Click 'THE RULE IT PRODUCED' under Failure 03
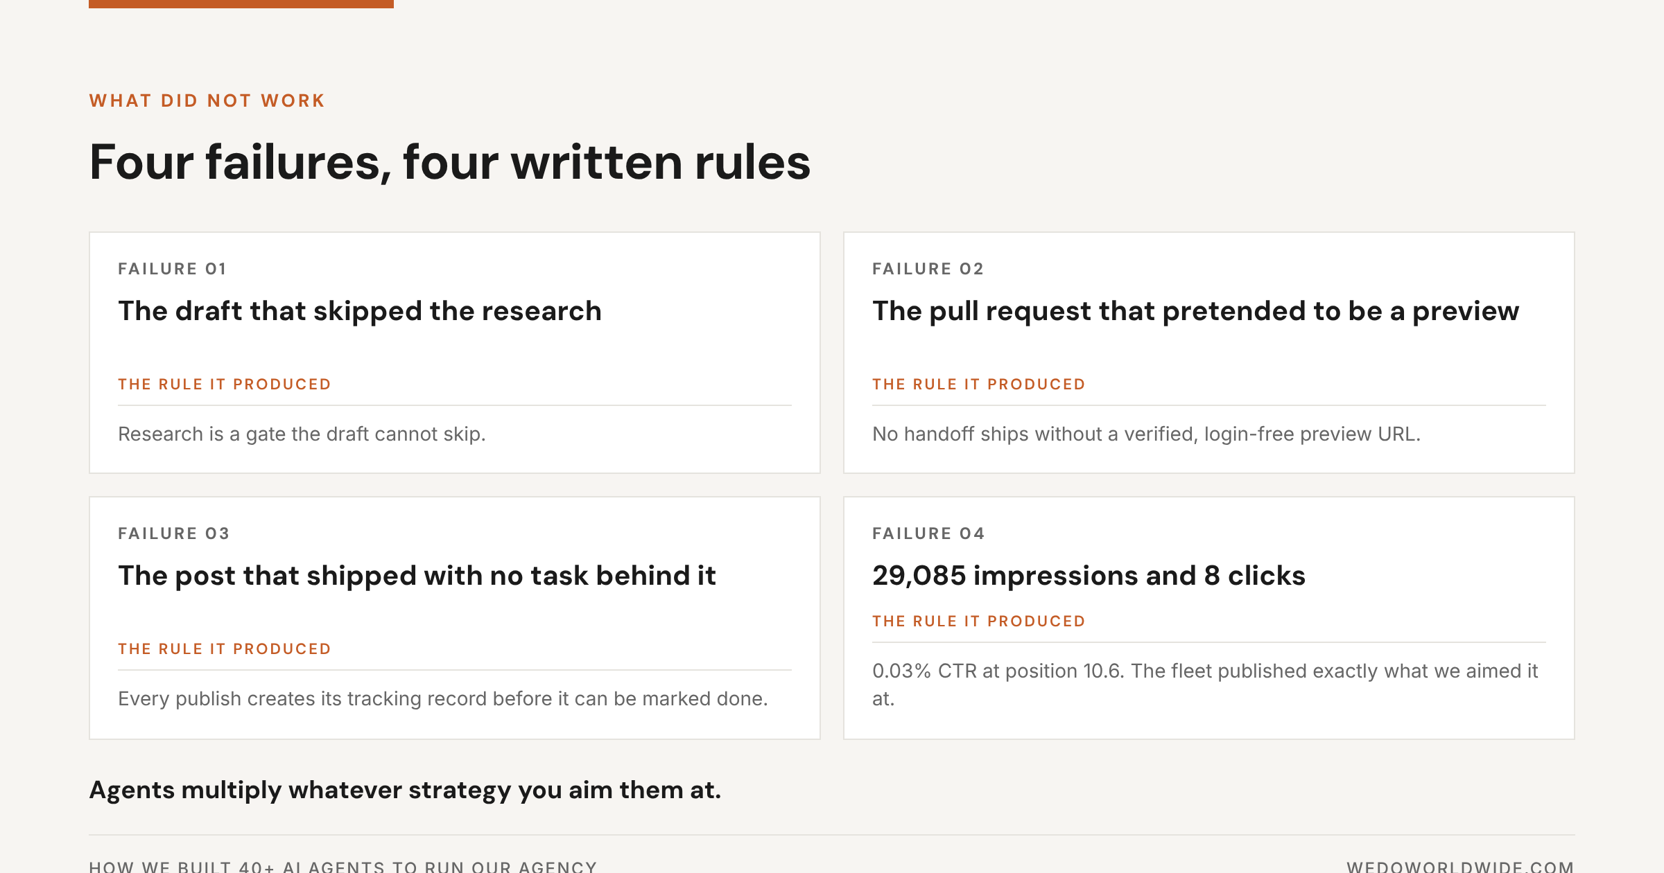 pos(225,649)
